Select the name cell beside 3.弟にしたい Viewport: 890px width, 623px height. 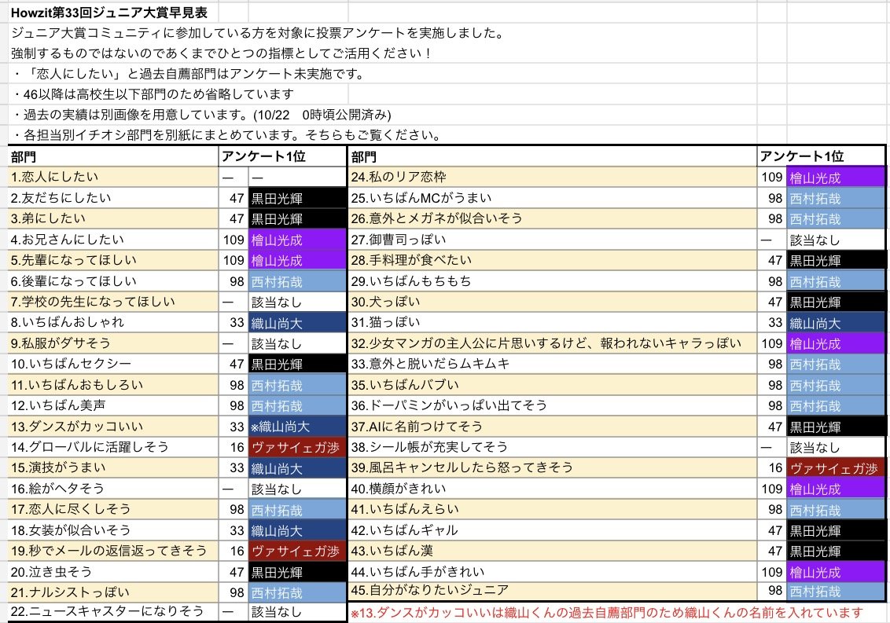point(297,218)
